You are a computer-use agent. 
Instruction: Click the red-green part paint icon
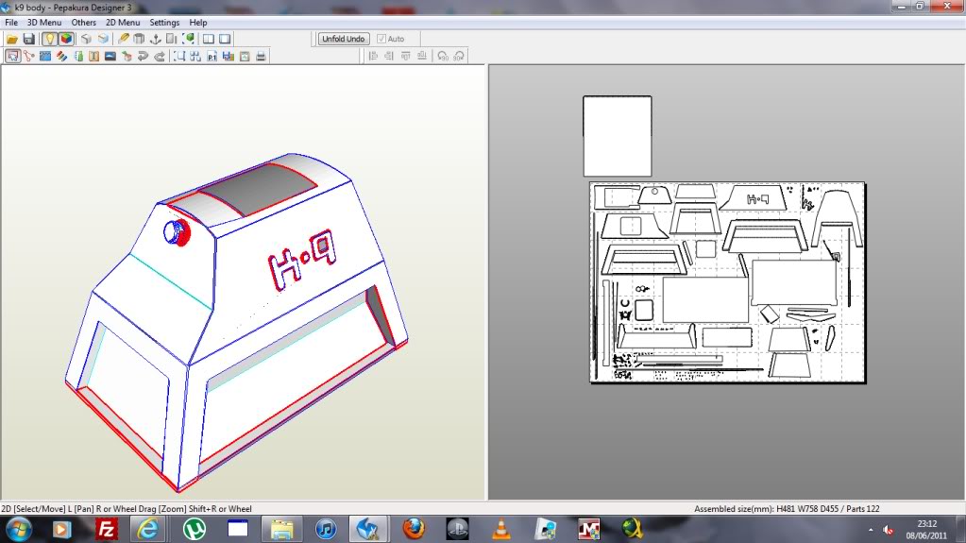(x=127, y=56)
